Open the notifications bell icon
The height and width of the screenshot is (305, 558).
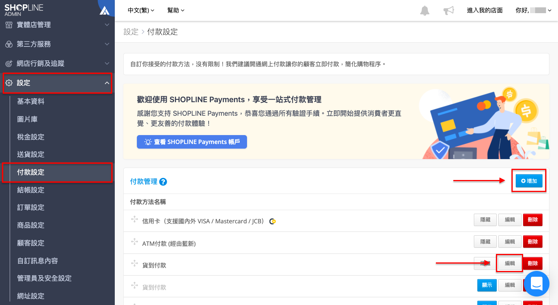(425, 10)
